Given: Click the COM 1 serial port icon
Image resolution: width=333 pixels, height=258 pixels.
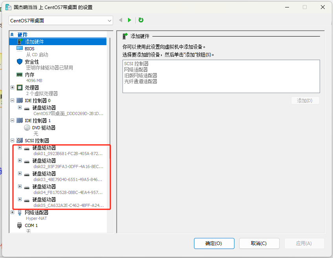Looking at the screenshot, I should point(19,225).
